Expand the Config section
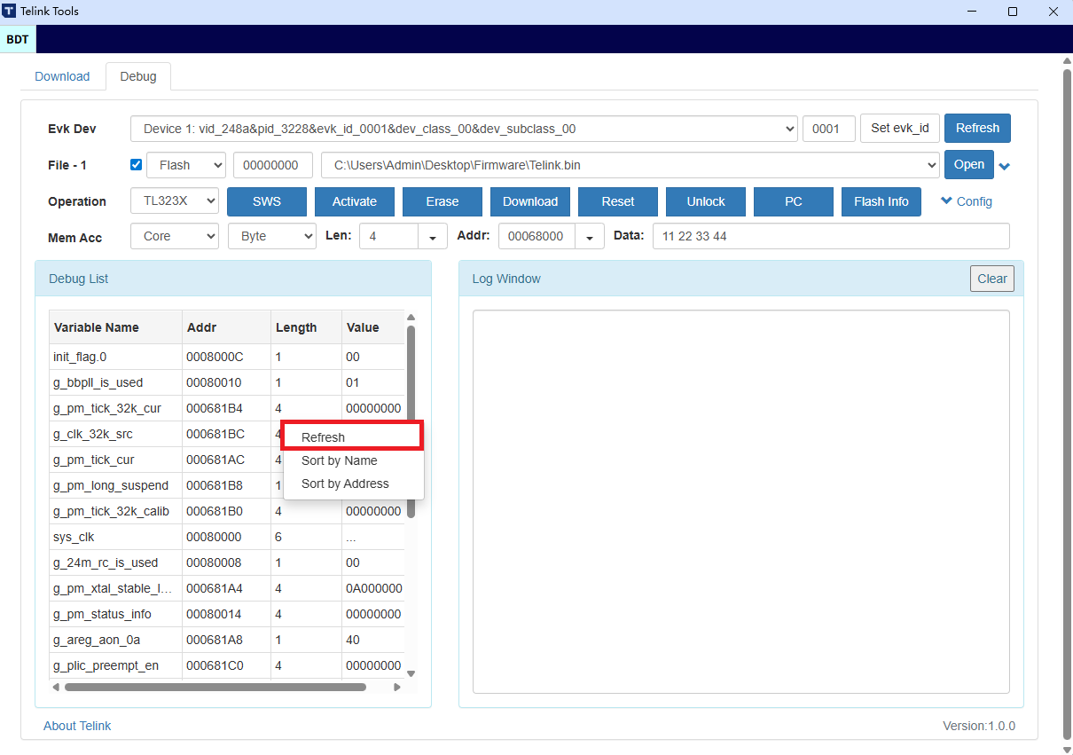 coord(966,201)
